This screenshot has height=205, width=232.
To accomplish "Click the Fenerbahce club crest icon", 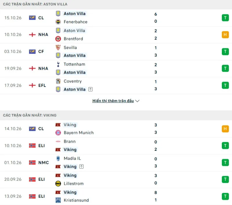I will pyautogui.click(x=58, y=22).
